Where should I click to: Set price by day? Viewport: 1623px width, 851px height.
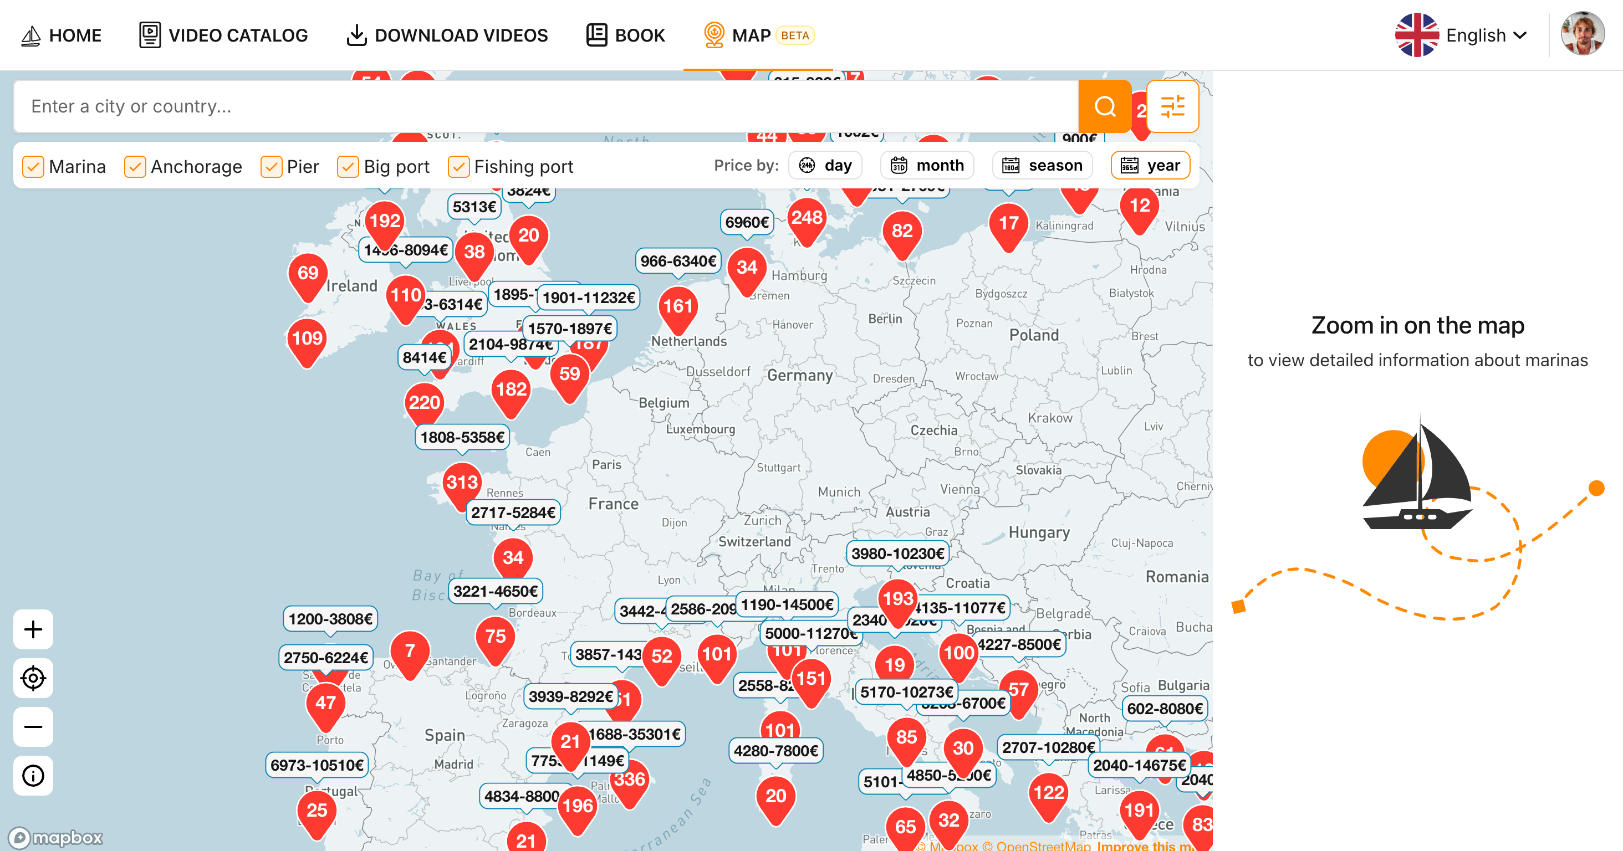click(x=825, y=165)
